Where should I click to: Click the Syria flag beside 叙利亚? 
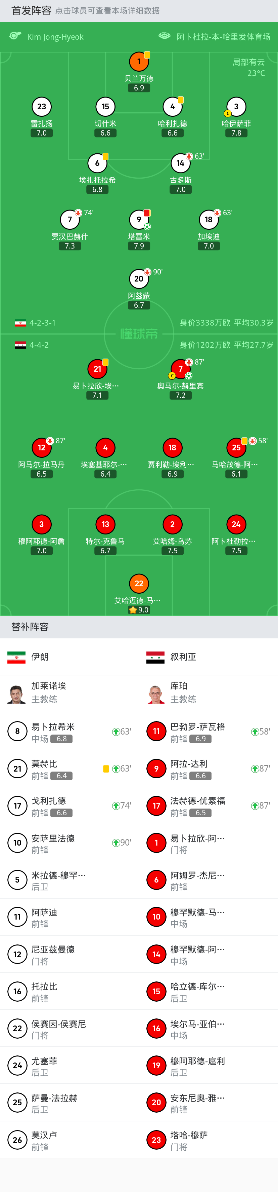[155, 657]
